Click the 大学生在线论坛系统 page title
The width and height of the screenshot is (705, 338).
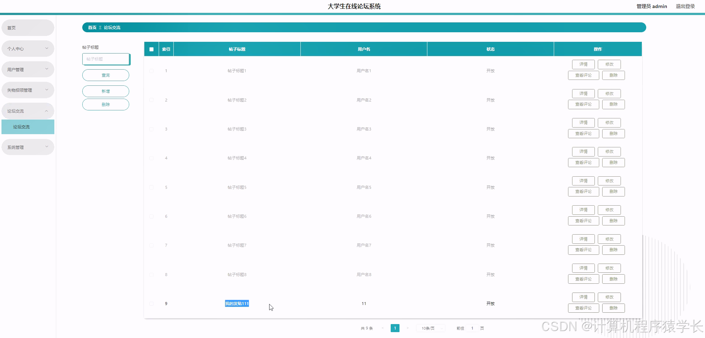354,6
